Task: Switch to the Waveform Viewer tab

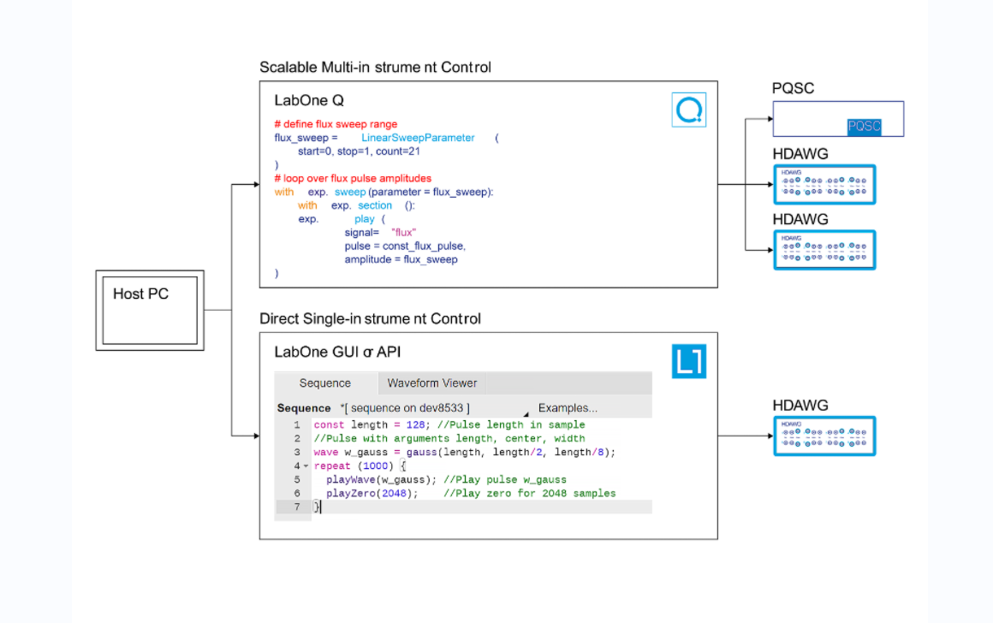Action: coord(431,383)
